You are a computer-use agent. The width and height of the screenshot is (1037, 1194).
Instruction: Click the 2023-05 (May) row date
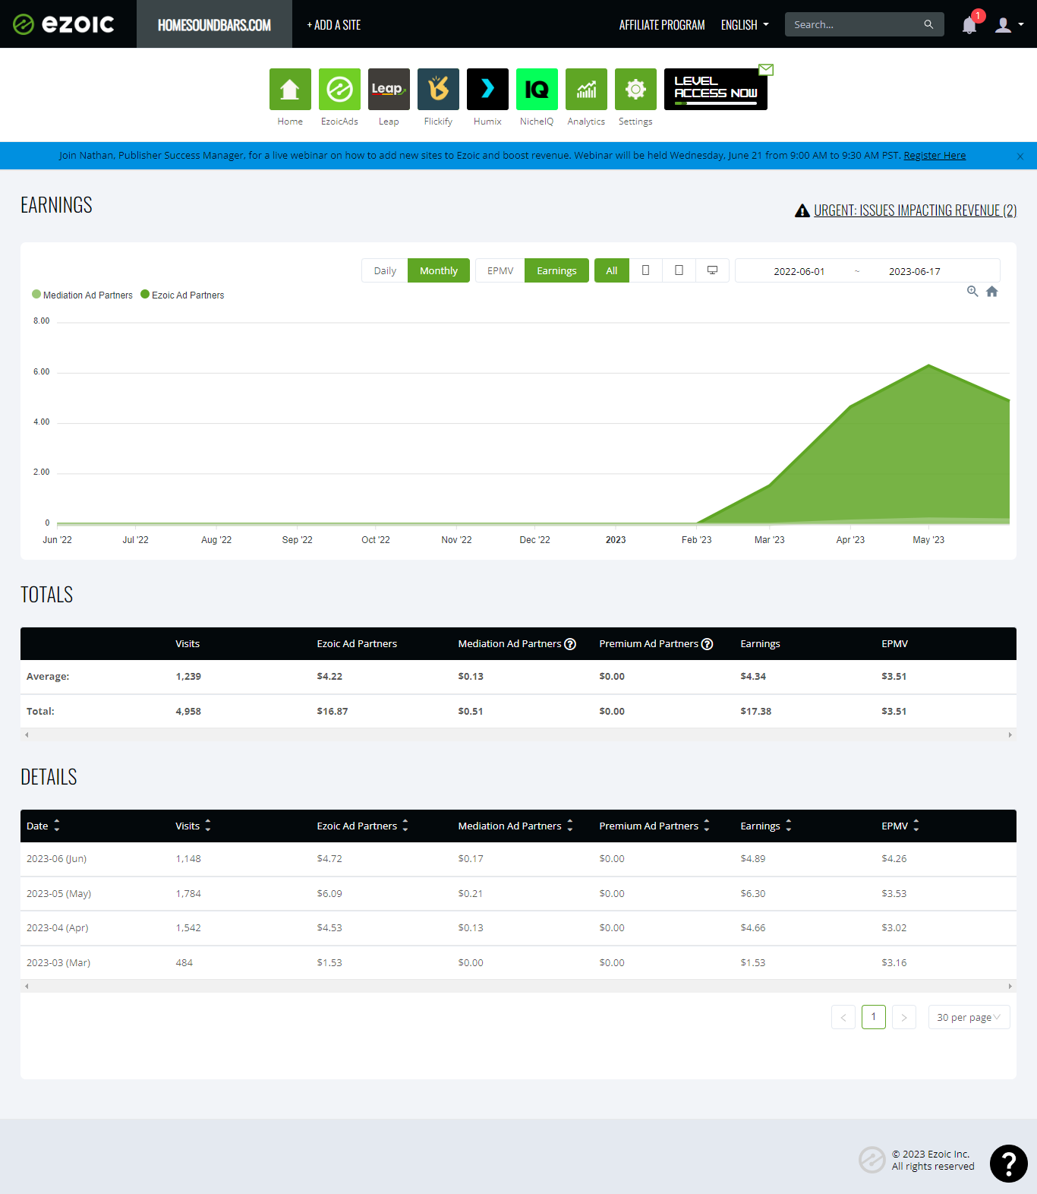click(58, 893)
